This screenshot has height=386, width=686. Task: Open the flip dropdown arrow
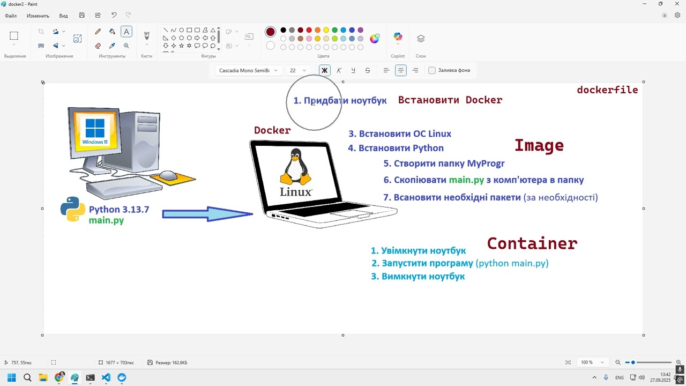(x=64, y=46)
